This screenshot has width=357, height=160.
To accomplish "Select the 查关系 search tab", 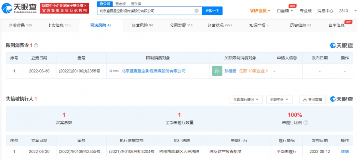I will click(136, 4).
